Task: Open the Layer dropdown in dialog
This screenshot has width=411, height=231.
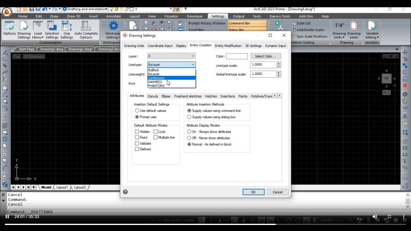Action: pyautogui.click(x=172, y=56)
